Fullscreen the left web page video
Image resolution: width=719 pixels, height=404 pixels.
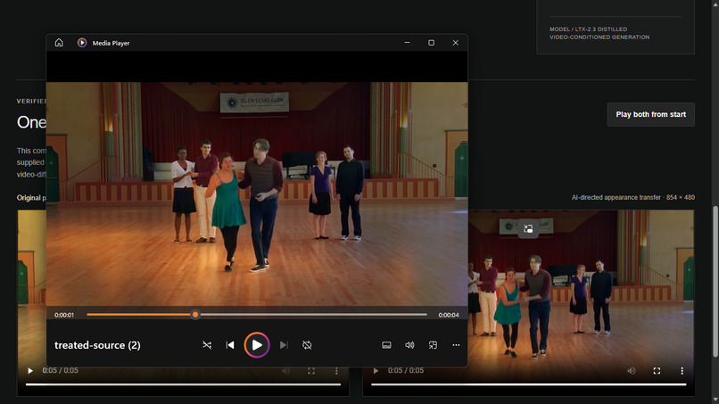(x=311, y=370)
